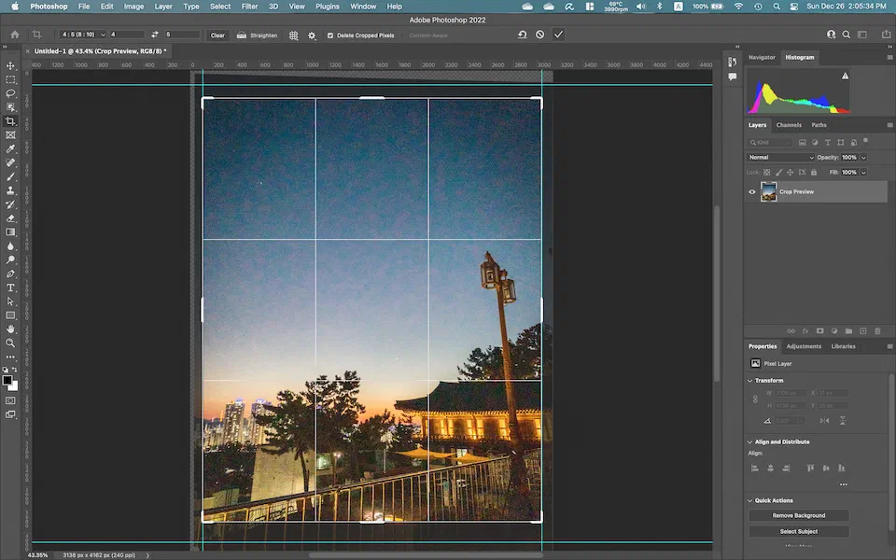Reset the crop box settings
896x560 pixels.
pyautogui.click(x=522, y=35)
